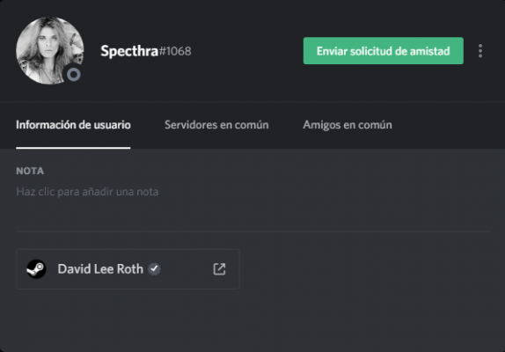Image resolution: width=505 pixels, height=352 pixels.
Task: Click the offline status indicator ring
Action: (73, 75)
